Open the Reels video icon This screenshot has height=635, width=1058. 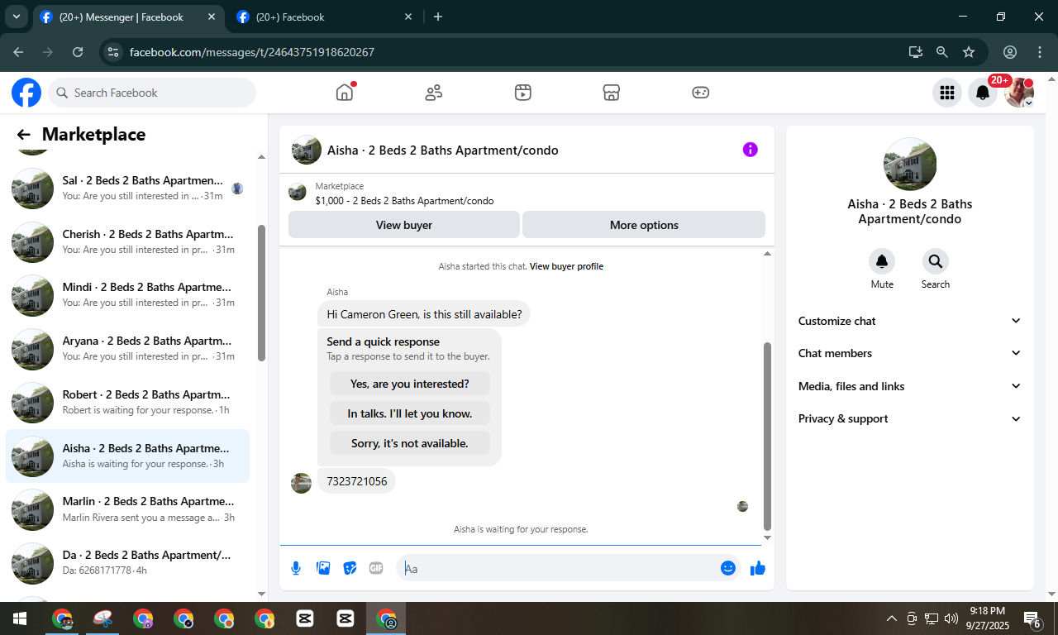click(522, 93)
